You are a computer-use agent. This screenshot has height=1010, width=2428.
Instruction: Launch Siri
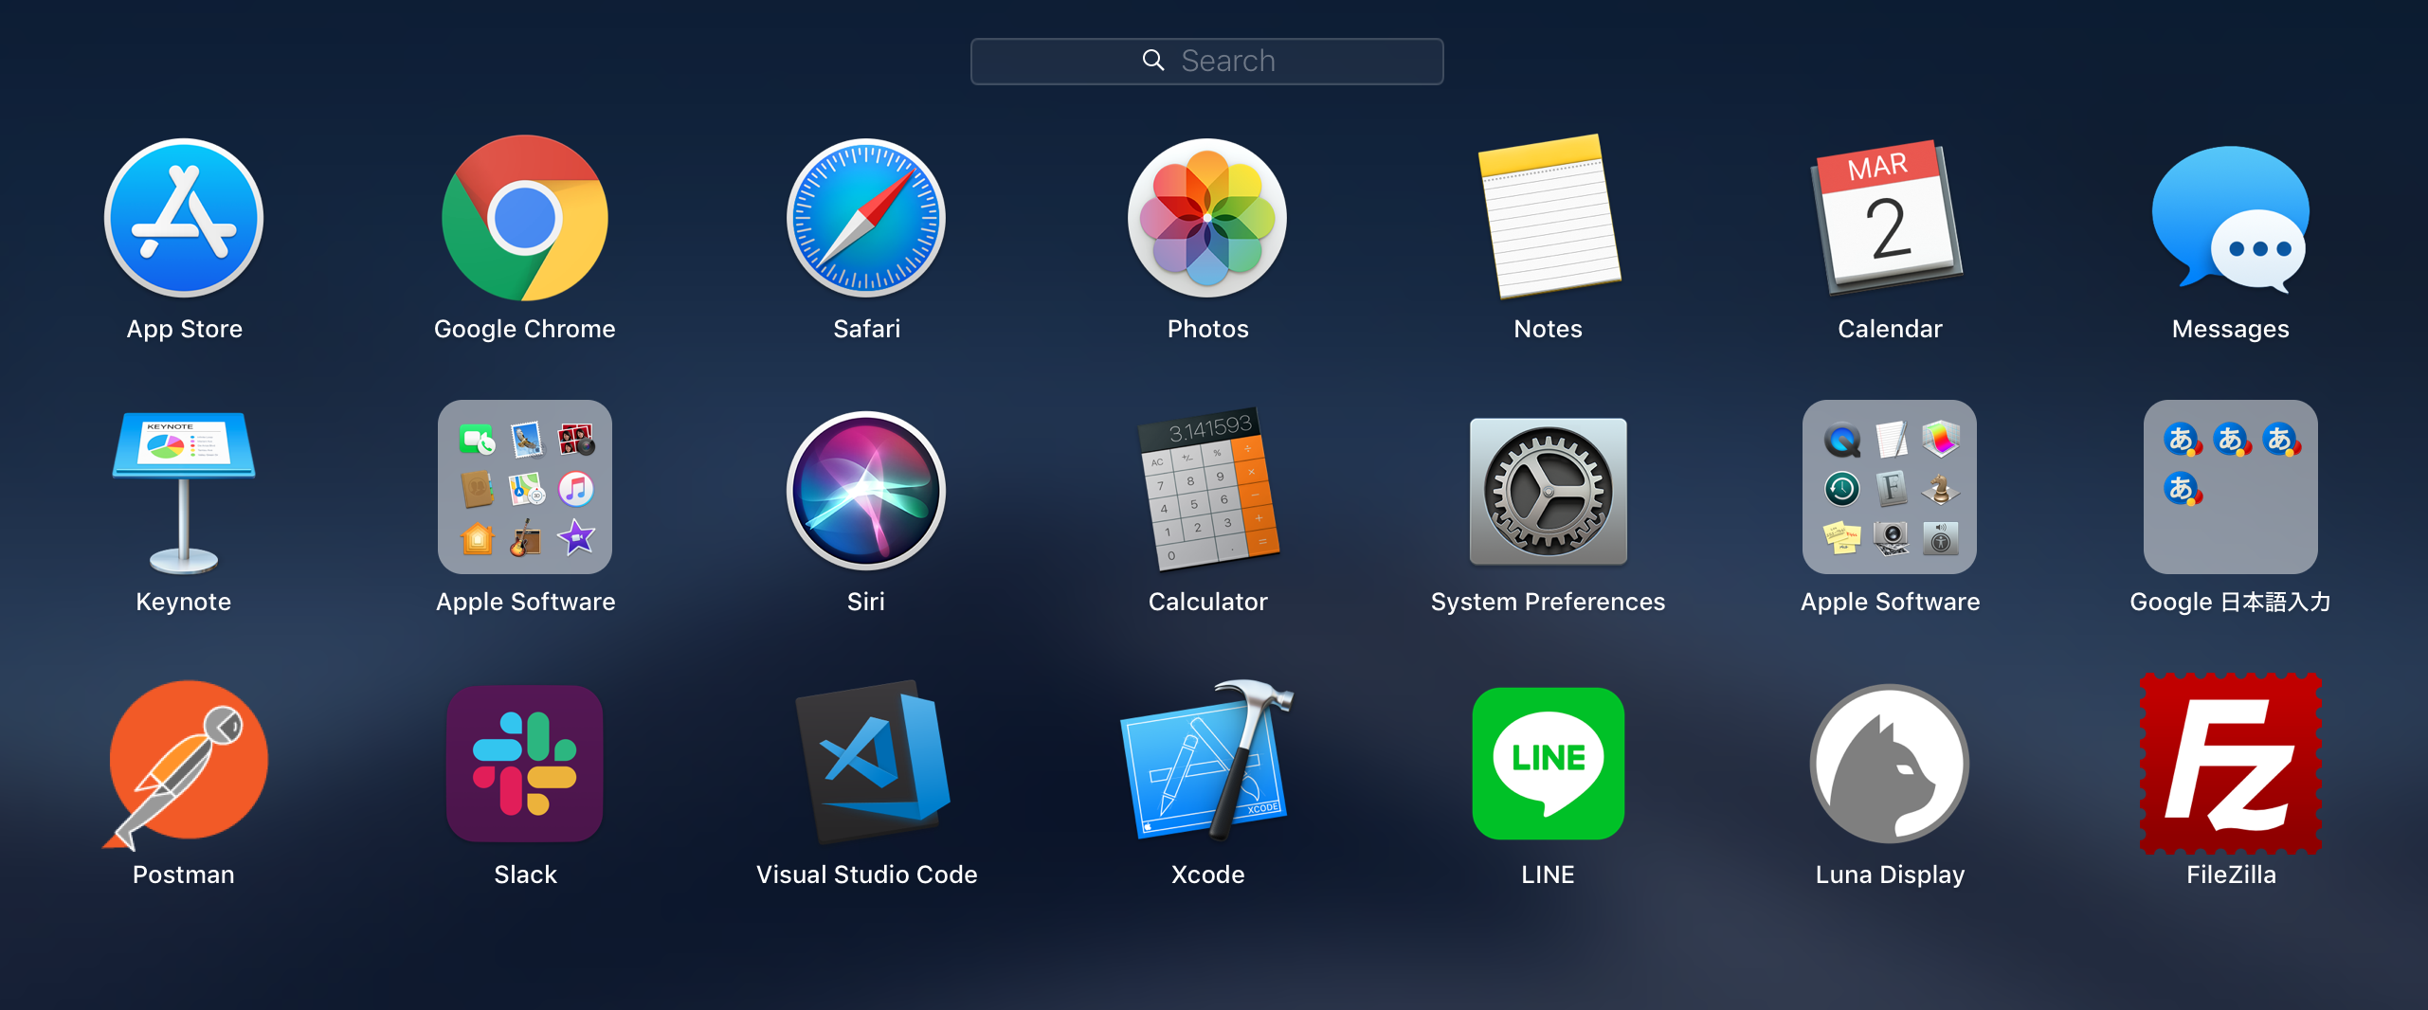coord(866,491)
